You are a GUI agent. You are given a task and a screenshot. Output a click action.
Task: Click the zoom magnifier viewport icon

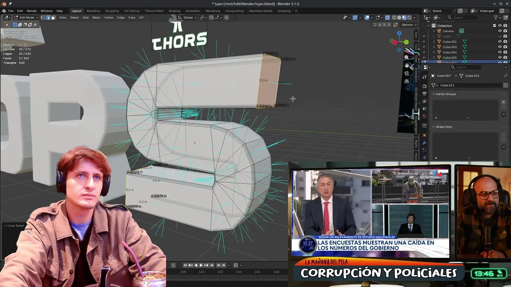(406, 57)
